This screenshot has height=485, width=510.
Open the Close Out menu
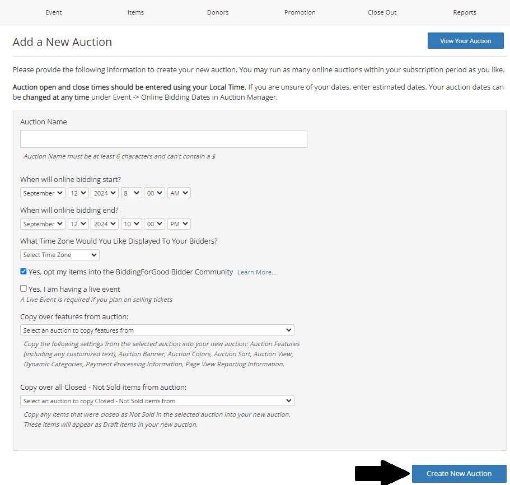382,12
